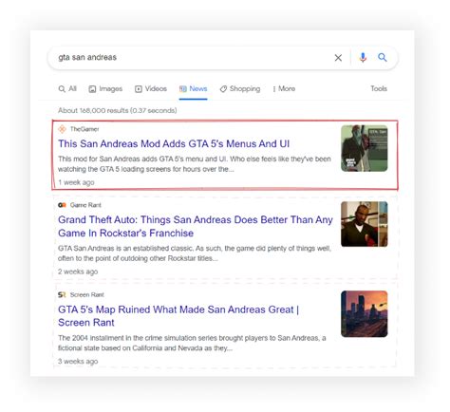
Task: Open the Game Rant article thumbnail
Action: coord(365,224)
